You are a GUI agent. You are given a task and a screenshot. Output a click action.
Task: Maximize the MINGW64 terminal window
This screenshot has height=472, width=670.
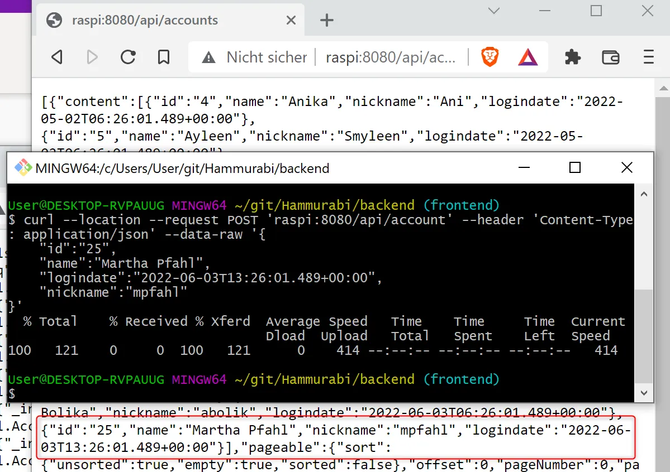click(x=575, y=167)
